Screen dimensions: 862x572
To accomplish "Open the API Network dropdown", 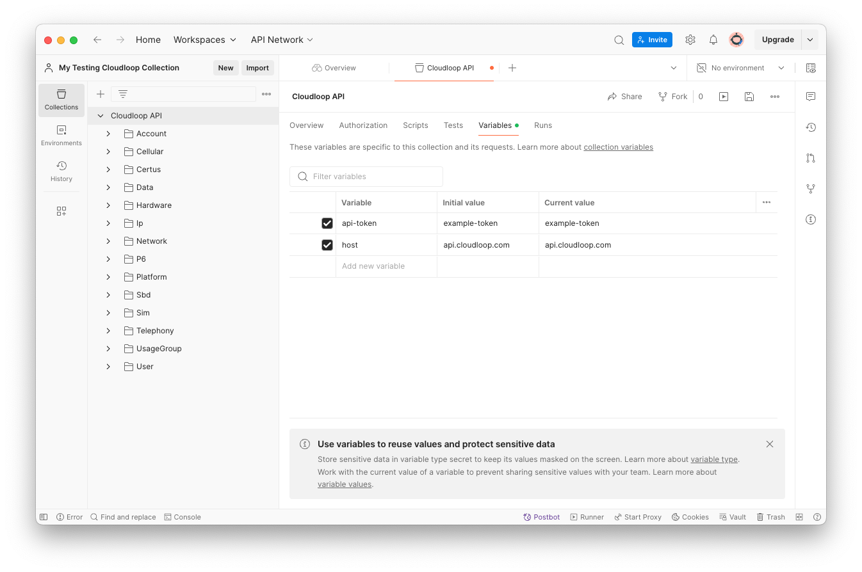I will point(282,40).
